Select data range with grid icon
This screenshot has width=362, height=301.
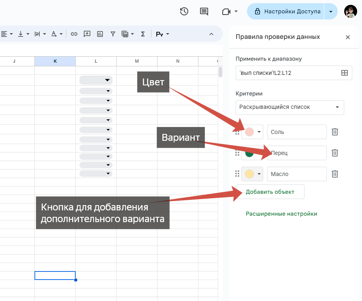345,73
